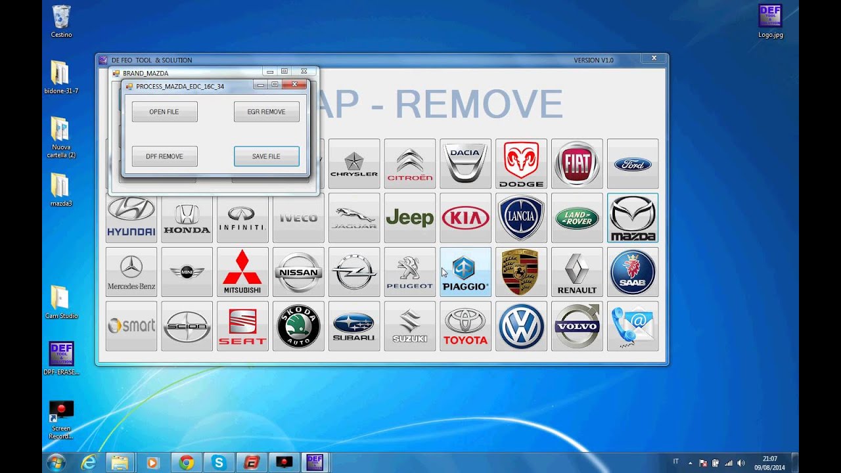Choose the Mercedes Benz logo
Viewport: 841px width, 473px height.
[x=131, y=272]
